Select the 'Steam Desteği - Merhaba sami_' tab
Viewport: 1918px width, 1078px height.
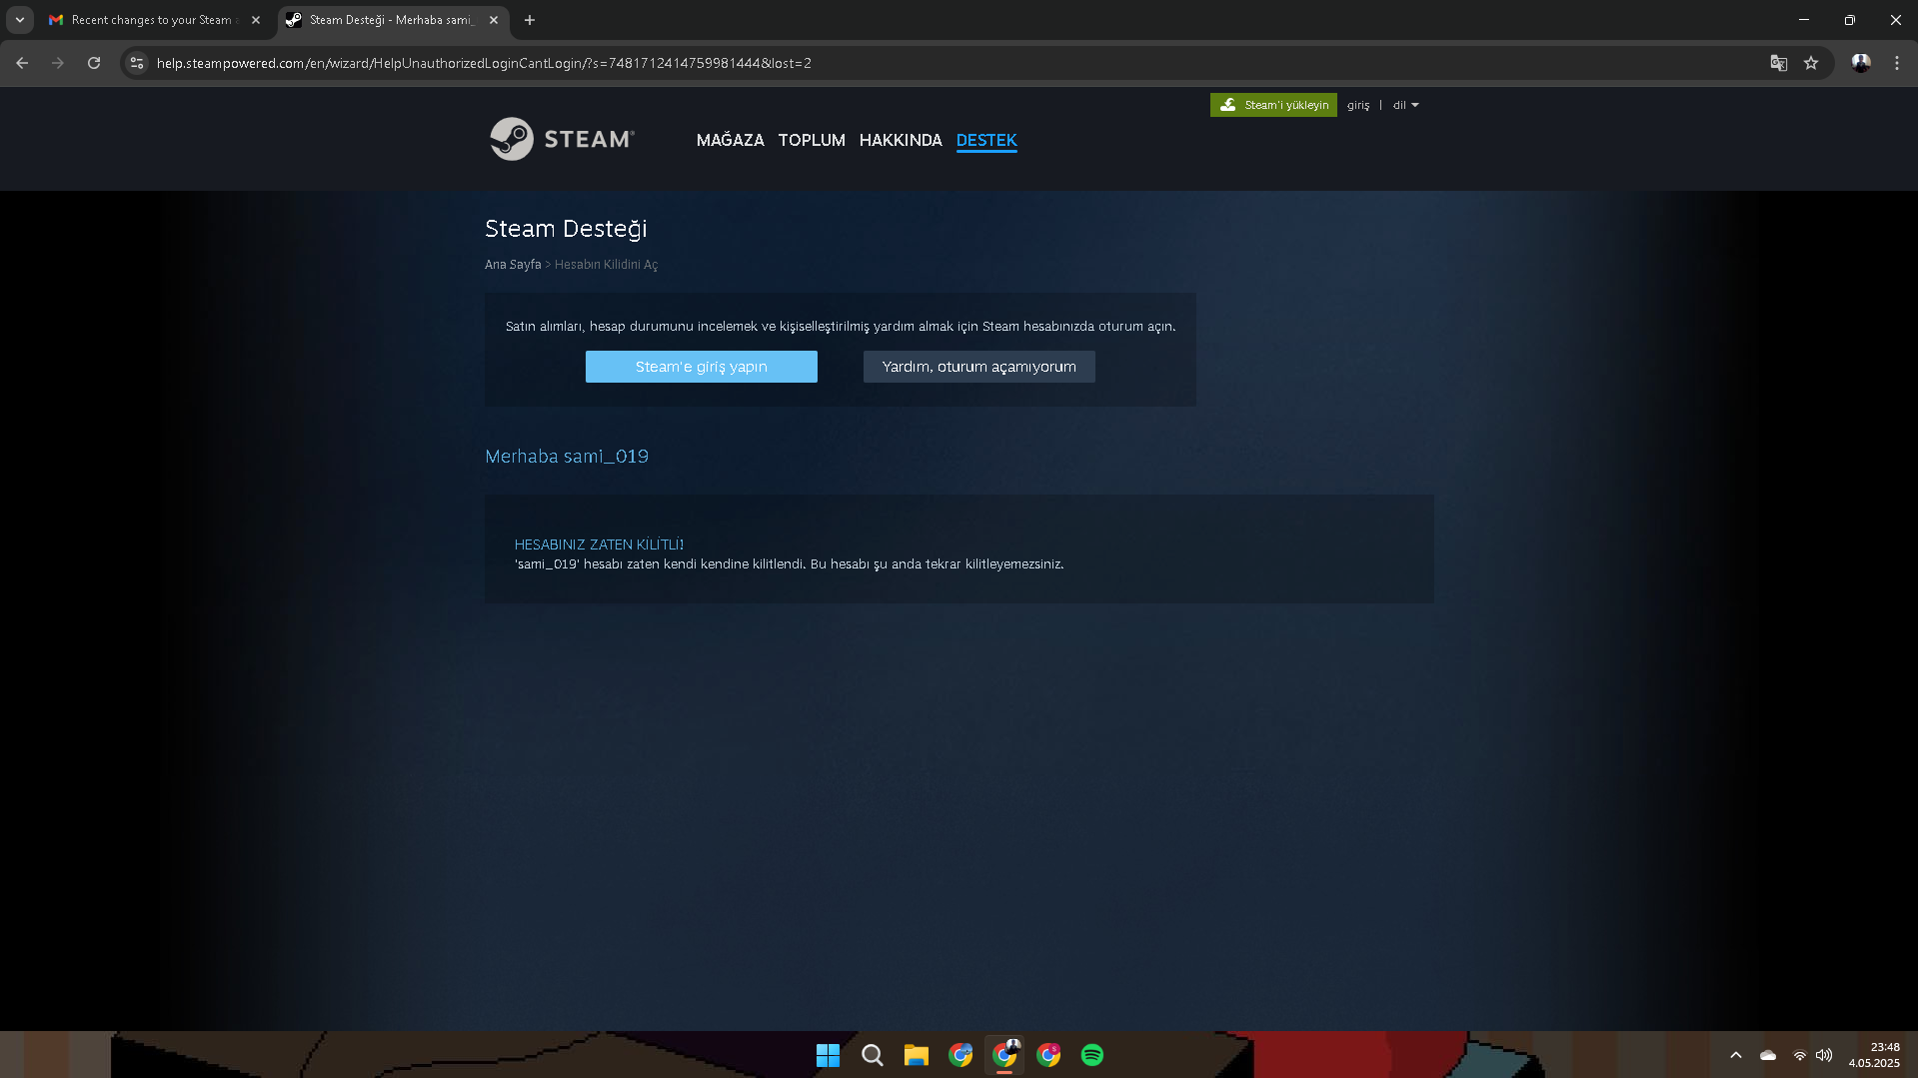point(393,20)
